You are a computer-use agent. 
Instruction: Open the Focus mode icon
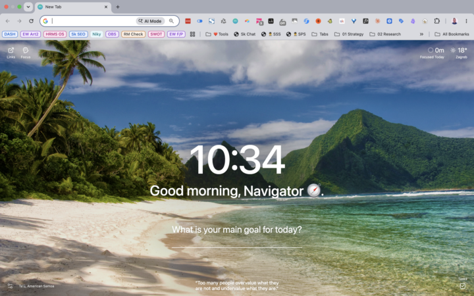[x=26, y=53]
